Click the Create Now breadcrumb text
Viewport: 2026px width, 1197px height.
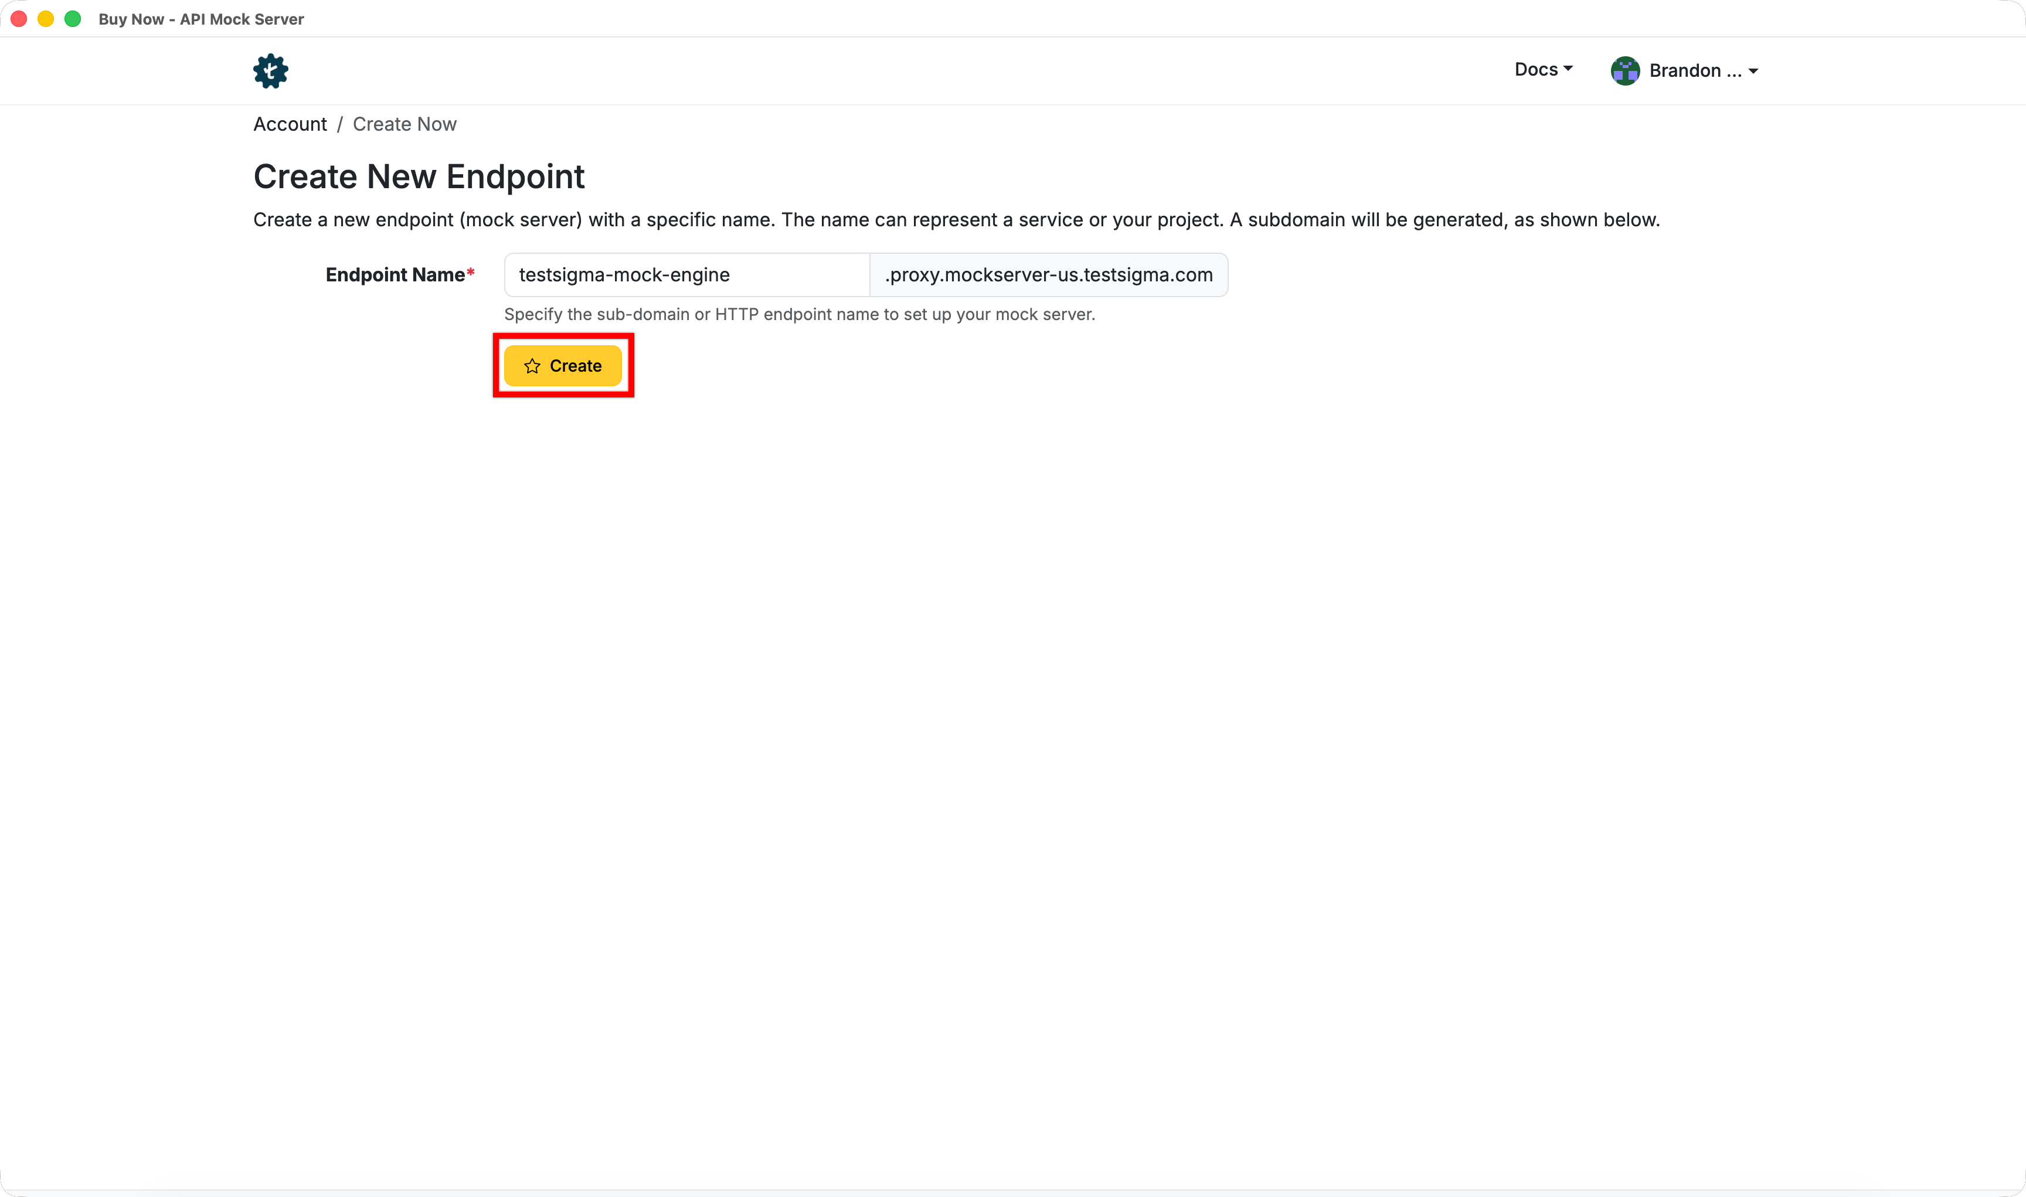point(404,124)
